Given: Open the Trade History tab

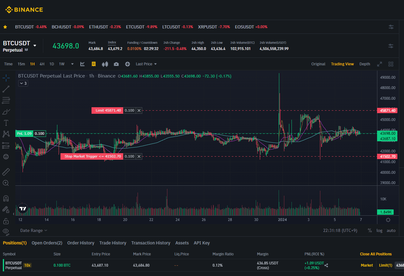Looking at the screenshot, I should click(113, 243).
